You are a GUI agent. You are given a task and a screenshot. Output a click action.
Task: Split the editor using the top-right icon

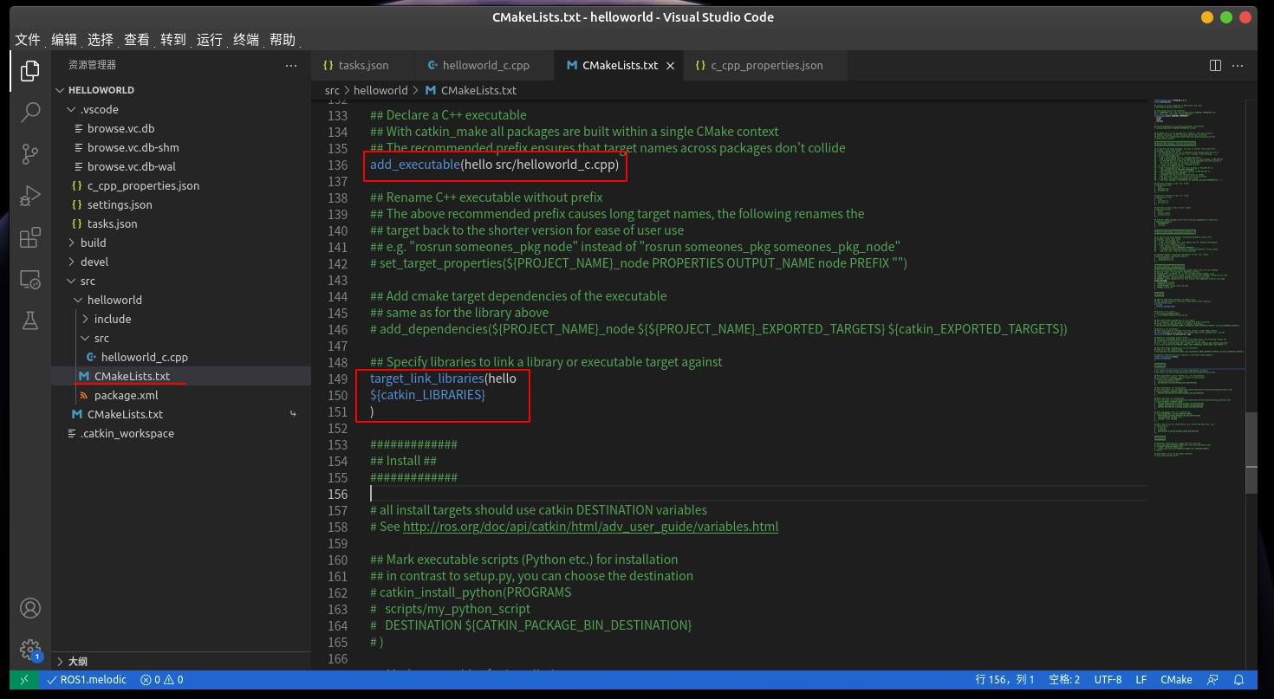(x=1214, y=65)
